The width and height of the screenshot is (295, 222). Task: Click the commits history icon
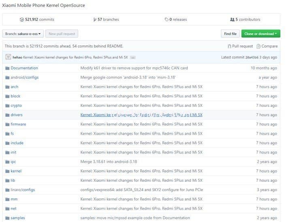point(22,19)
